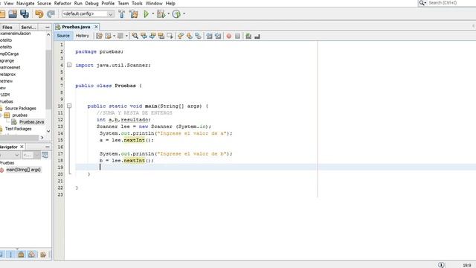This screenshot has width=476, height=268.
Task: Click the Undo arrow icon
Action: (39, 13)
